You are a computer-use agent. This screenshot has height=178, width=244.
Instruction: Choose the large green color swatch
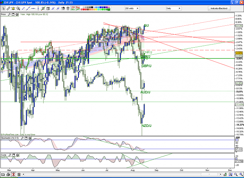pyautogui.click(x=109, y=9)
